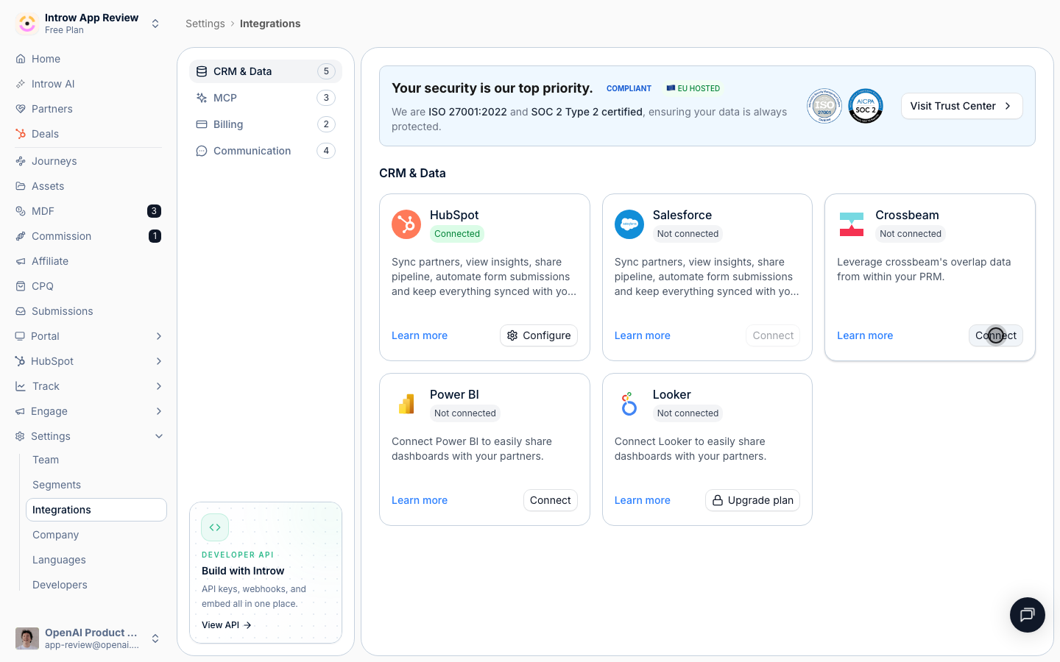This screenshot has height=662, width=1060.
Task: Select Integrations settings item
Action: tap(96, 510)
